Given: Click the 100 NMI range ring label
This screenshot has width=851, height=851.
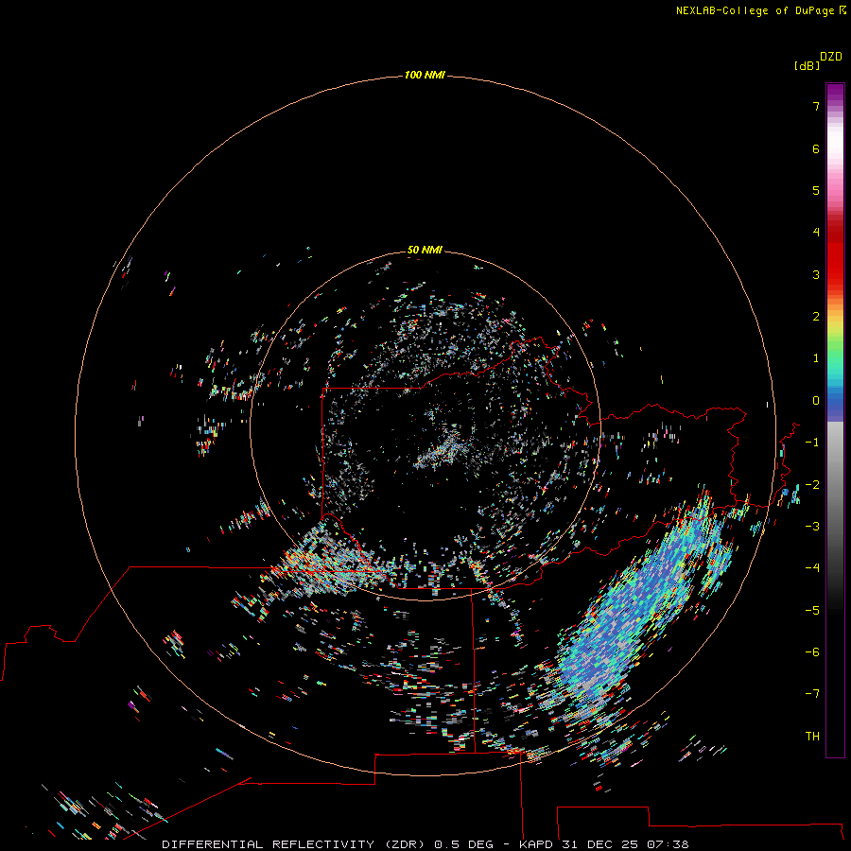Looking at the screenshot, I should point(425,75).
